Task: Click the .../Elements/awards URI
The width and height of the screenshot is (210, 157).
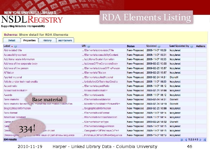Action: pos(93,95)
